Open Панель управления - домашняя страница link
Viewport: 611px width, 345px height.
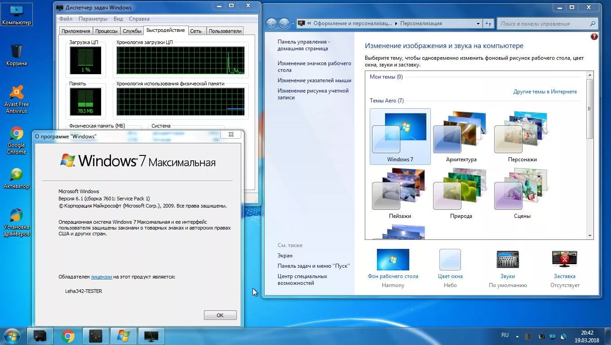pyautogui.click(x=304, y=45)
